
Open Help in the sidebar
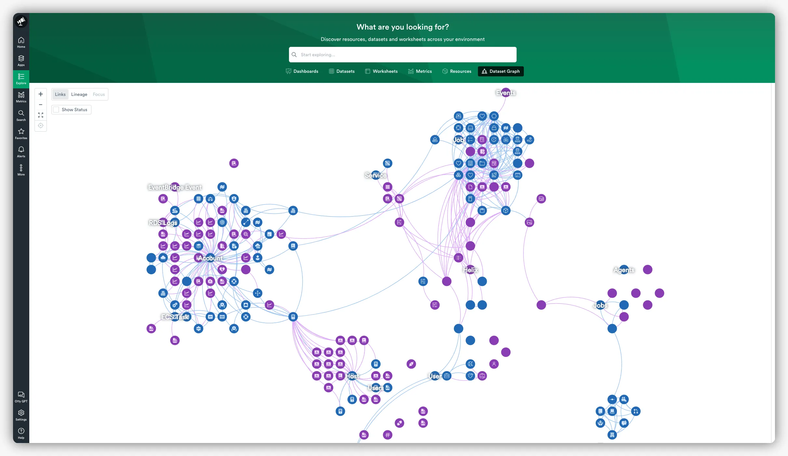coord(21,433)
